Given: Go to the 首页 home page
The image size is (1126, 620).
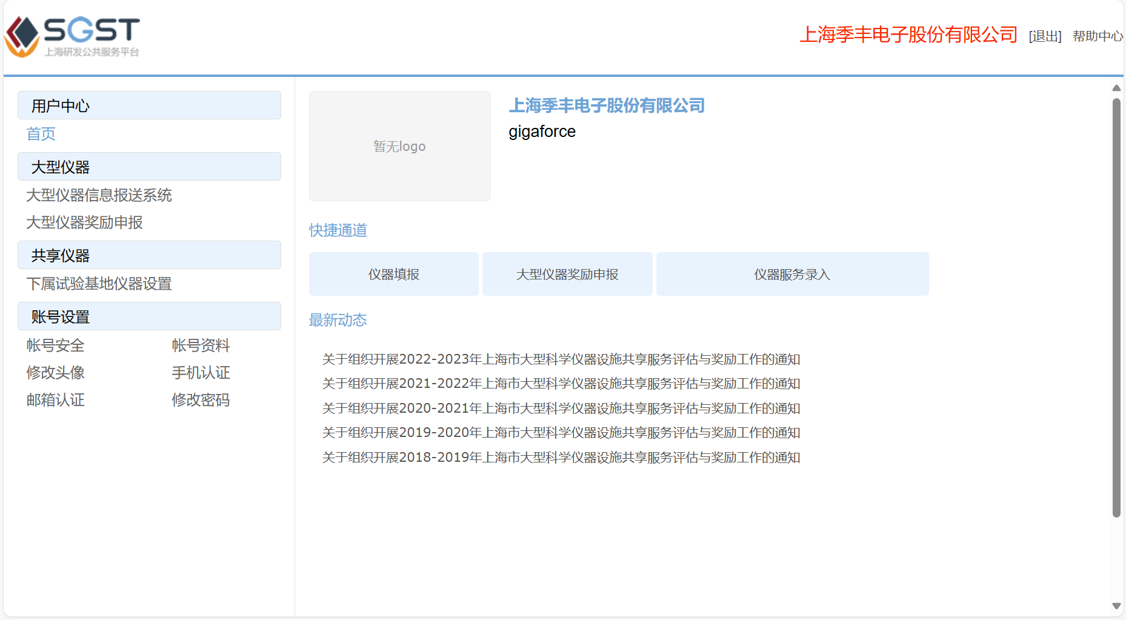Looking at the screenshot, I should [x=41, y=134].
